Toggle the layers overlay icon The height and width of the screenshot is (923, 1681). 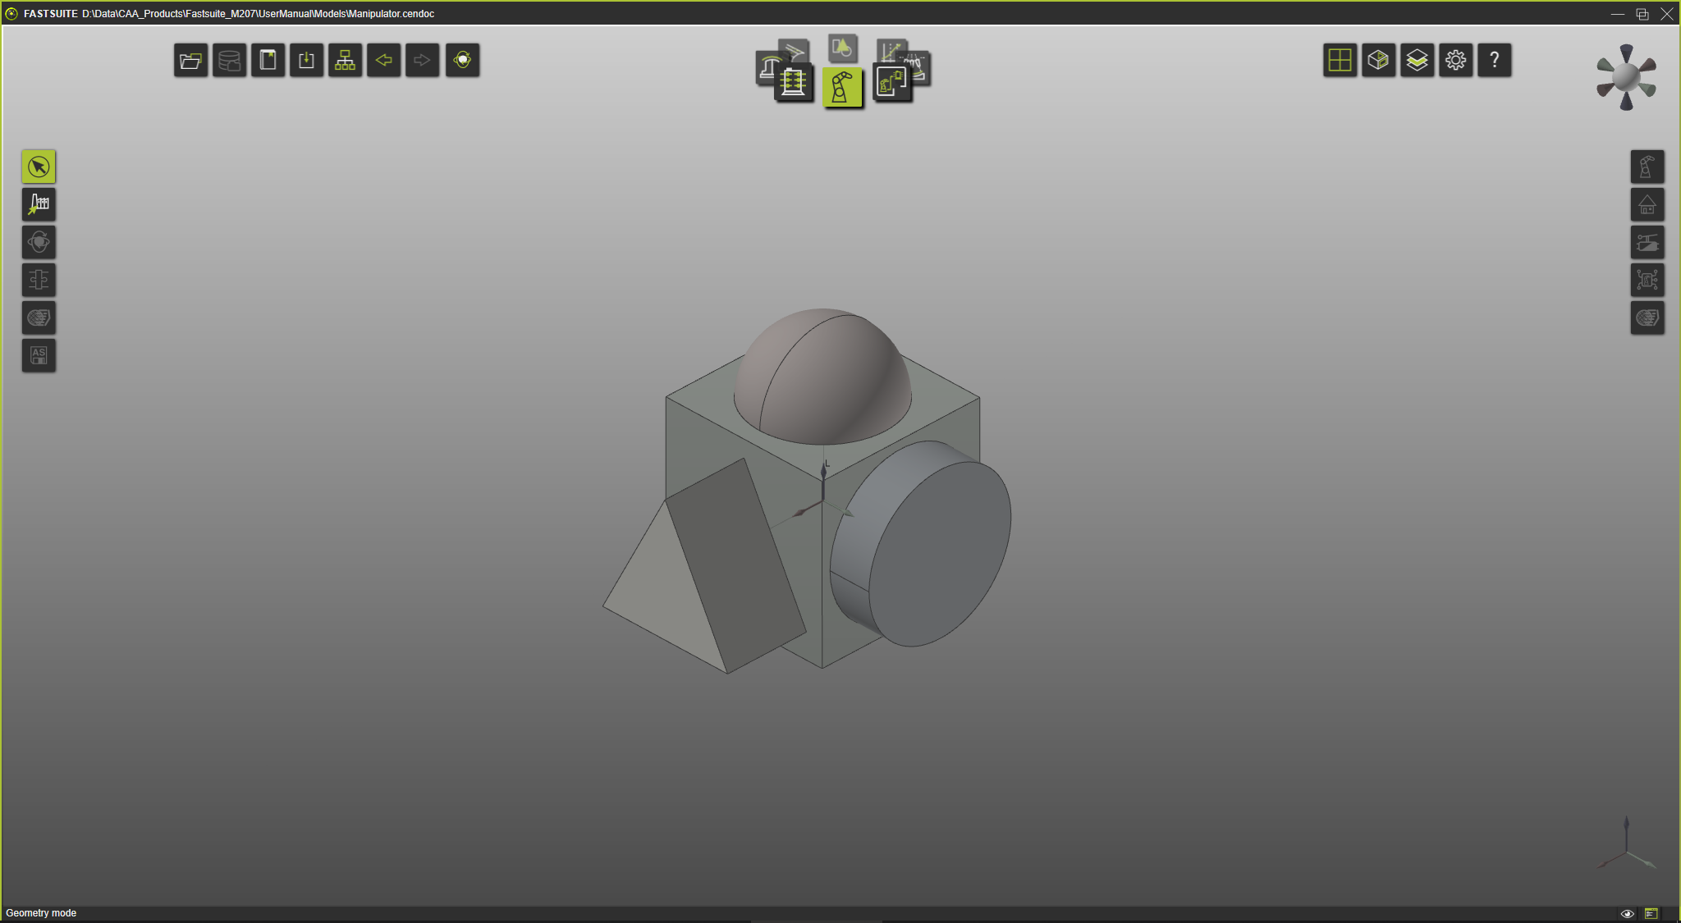(x=1417, y=60)
